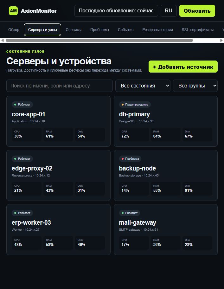Click the horizontal tab scrollbar thumb

point(99,40)
